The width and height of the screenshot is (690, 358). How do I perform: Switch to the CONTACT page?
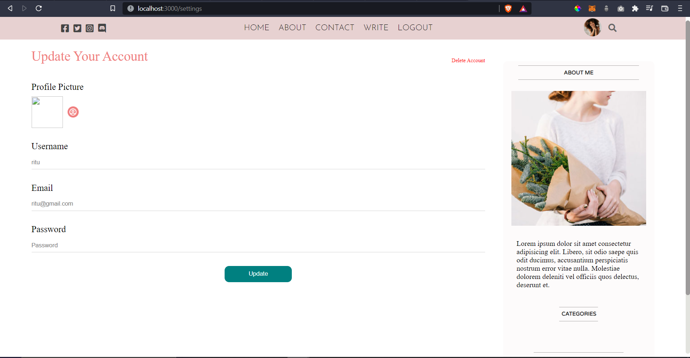point(335,27)
